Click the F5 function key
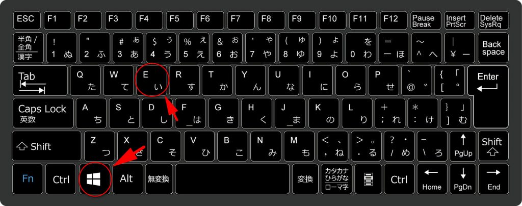 (179, 20)
